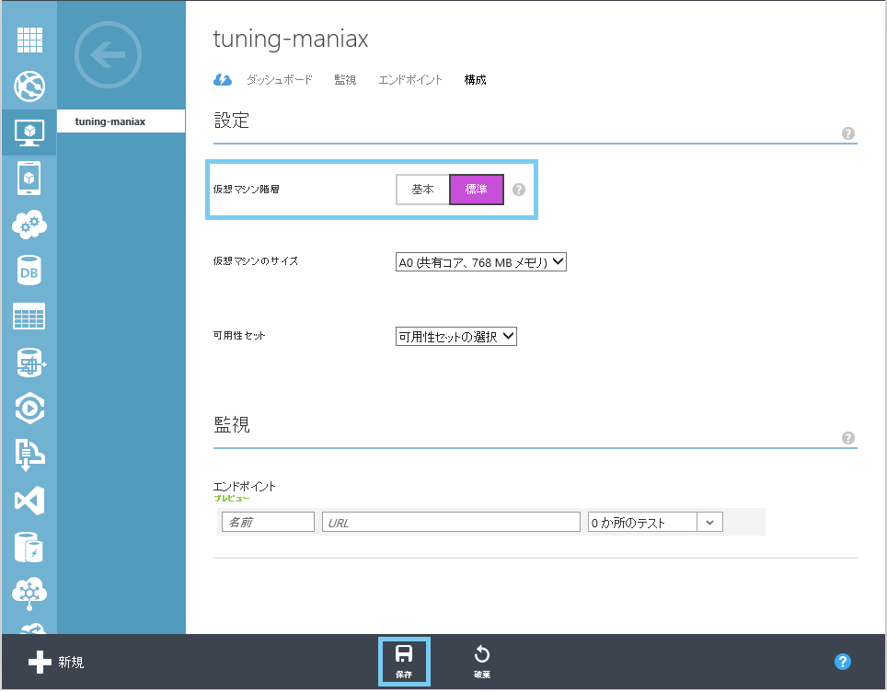This screenshot has height=692, width=887.
Task: Expand the 0 か所のテスト dropdown
Action: tap(655, 523)
